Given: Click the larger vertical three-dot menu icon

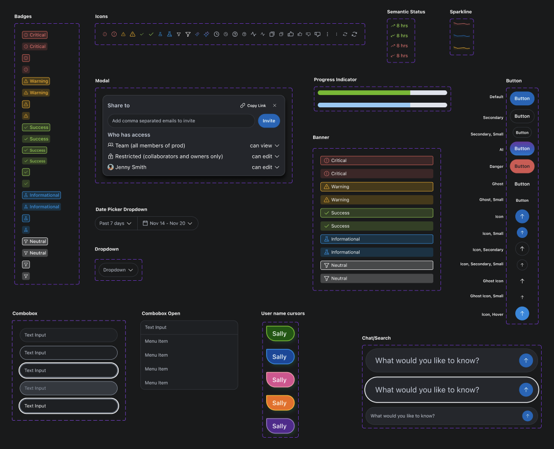Looking at the screenshot, I should pyautogui.click(x=328, y=34).
